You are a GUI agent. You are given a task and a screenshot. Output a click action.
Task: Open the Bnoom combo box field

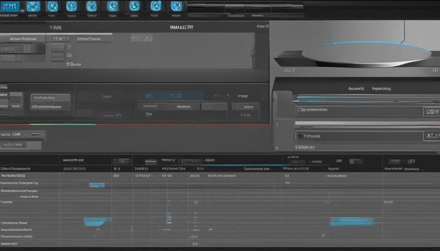tap(359, 136)
